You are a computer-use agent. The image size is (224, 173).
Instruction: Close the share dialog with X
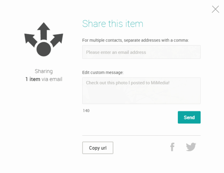[215, 9]
